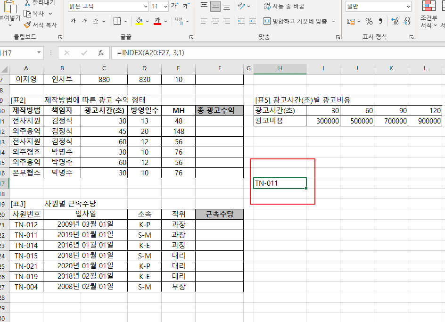The height and width of the screenshot is (322, 445).
Task: Click the 근속수당 header cell
Action: [x=219, y=214]
